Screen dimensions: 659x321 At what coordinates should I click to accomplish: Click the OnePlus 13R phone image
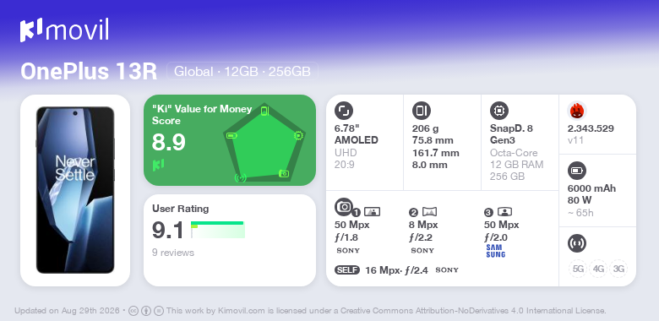pyautogui.click(x=75, y=190)
